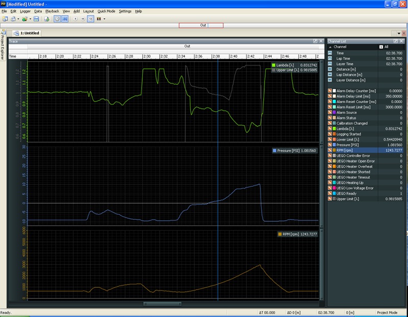Open the display mode dropdown arrow
Screen dimensions: 408x317
click(104, 18)
